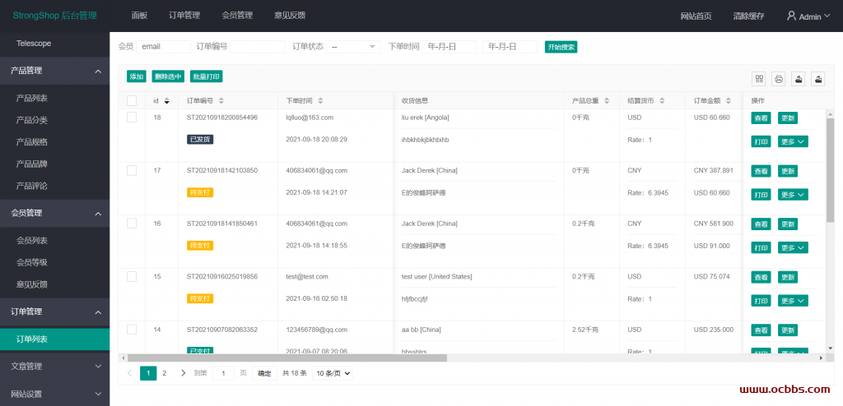Check the box for order id 16
Viewport: 843px width, 406px height.
click(132, 224)
